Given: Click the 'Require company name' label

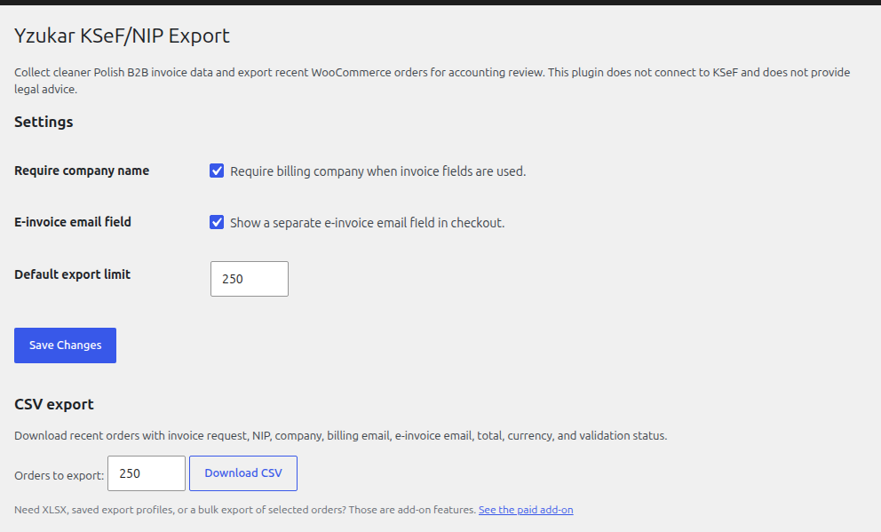Looking at the screenshot, I should point(82,171).
